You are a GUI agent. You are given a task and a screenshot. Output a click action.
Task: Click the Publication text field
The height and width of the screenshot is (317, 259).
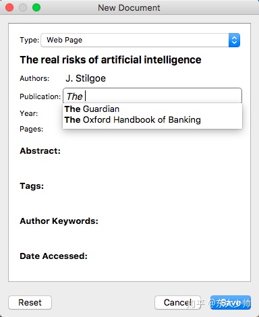click(x=152, y=96)
